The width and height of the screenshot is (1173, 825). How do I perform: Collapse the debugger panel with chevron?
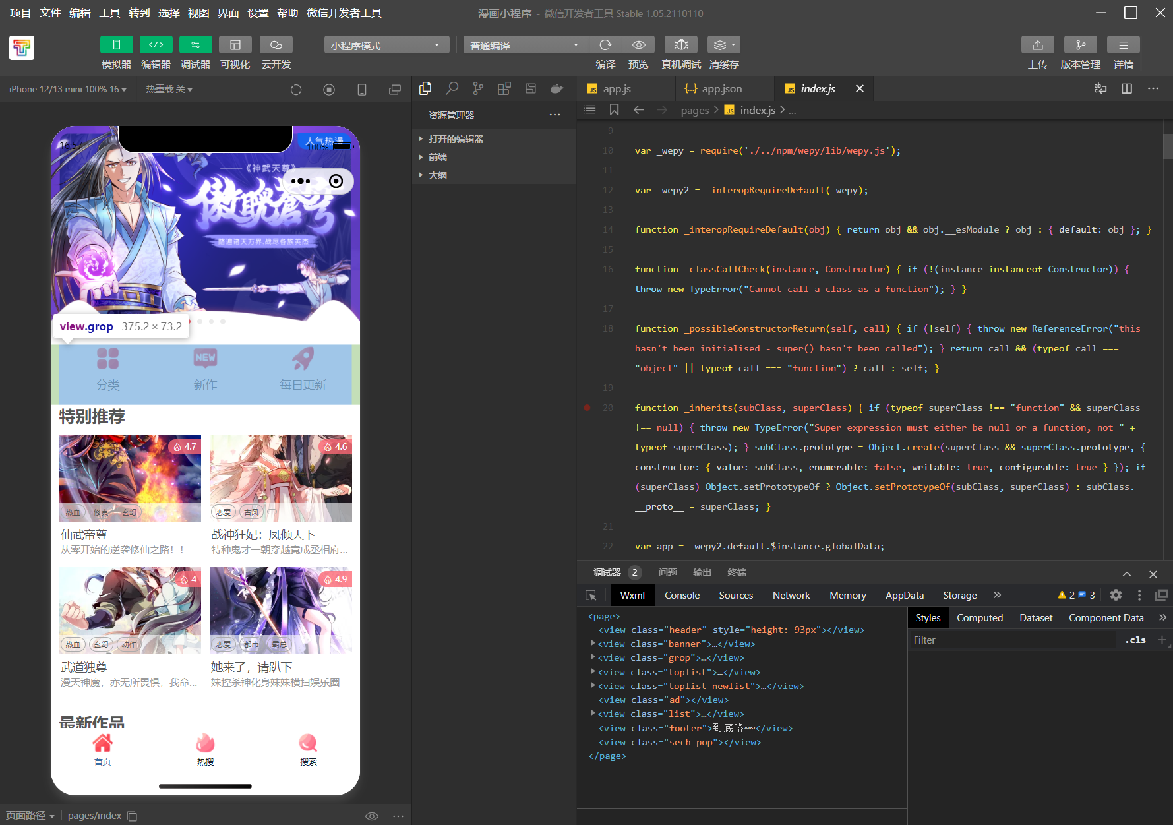[1127, 574]
